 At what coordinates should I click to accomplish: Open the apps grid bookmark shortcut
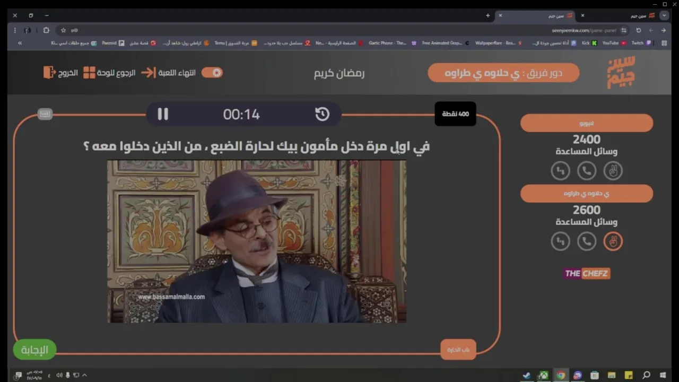click(664, 43)
